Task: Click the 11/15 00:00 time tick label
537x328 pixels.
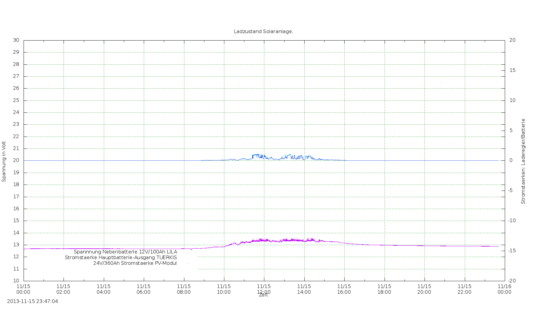Action: [x=23, y=289]
